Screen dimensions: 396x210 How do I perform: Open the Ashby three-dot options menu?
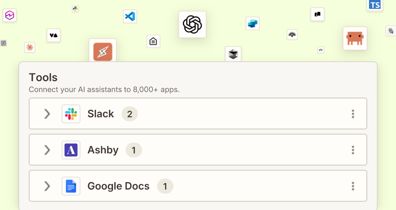tap(353, 150)
